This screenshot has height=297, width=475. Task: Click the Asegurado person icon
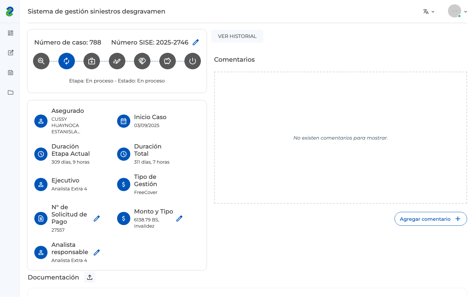click(x=41, y=121)
